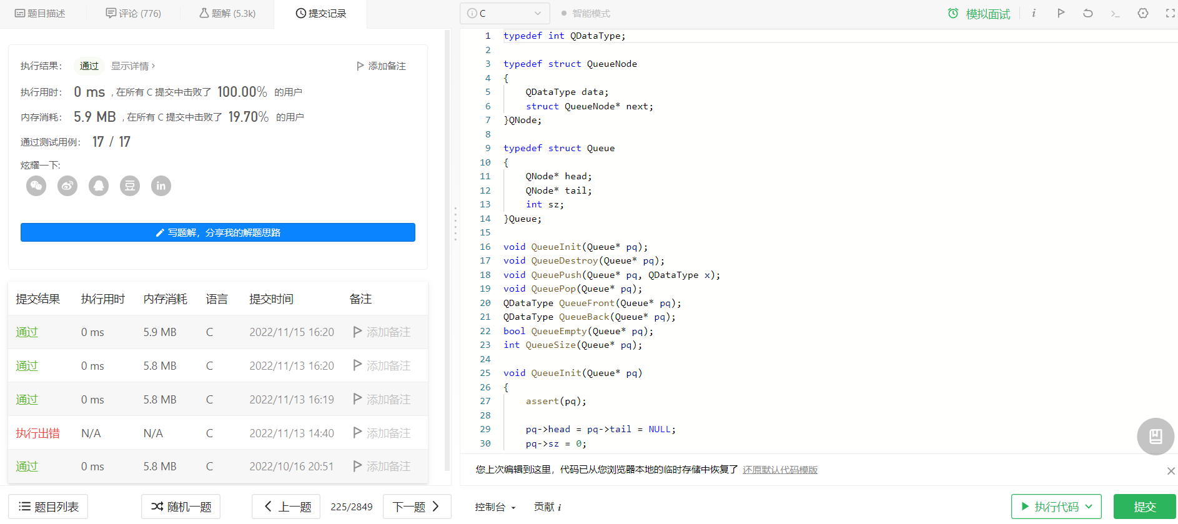
Task: Click 还原默认代码模版 link
Action: [780, 470]
